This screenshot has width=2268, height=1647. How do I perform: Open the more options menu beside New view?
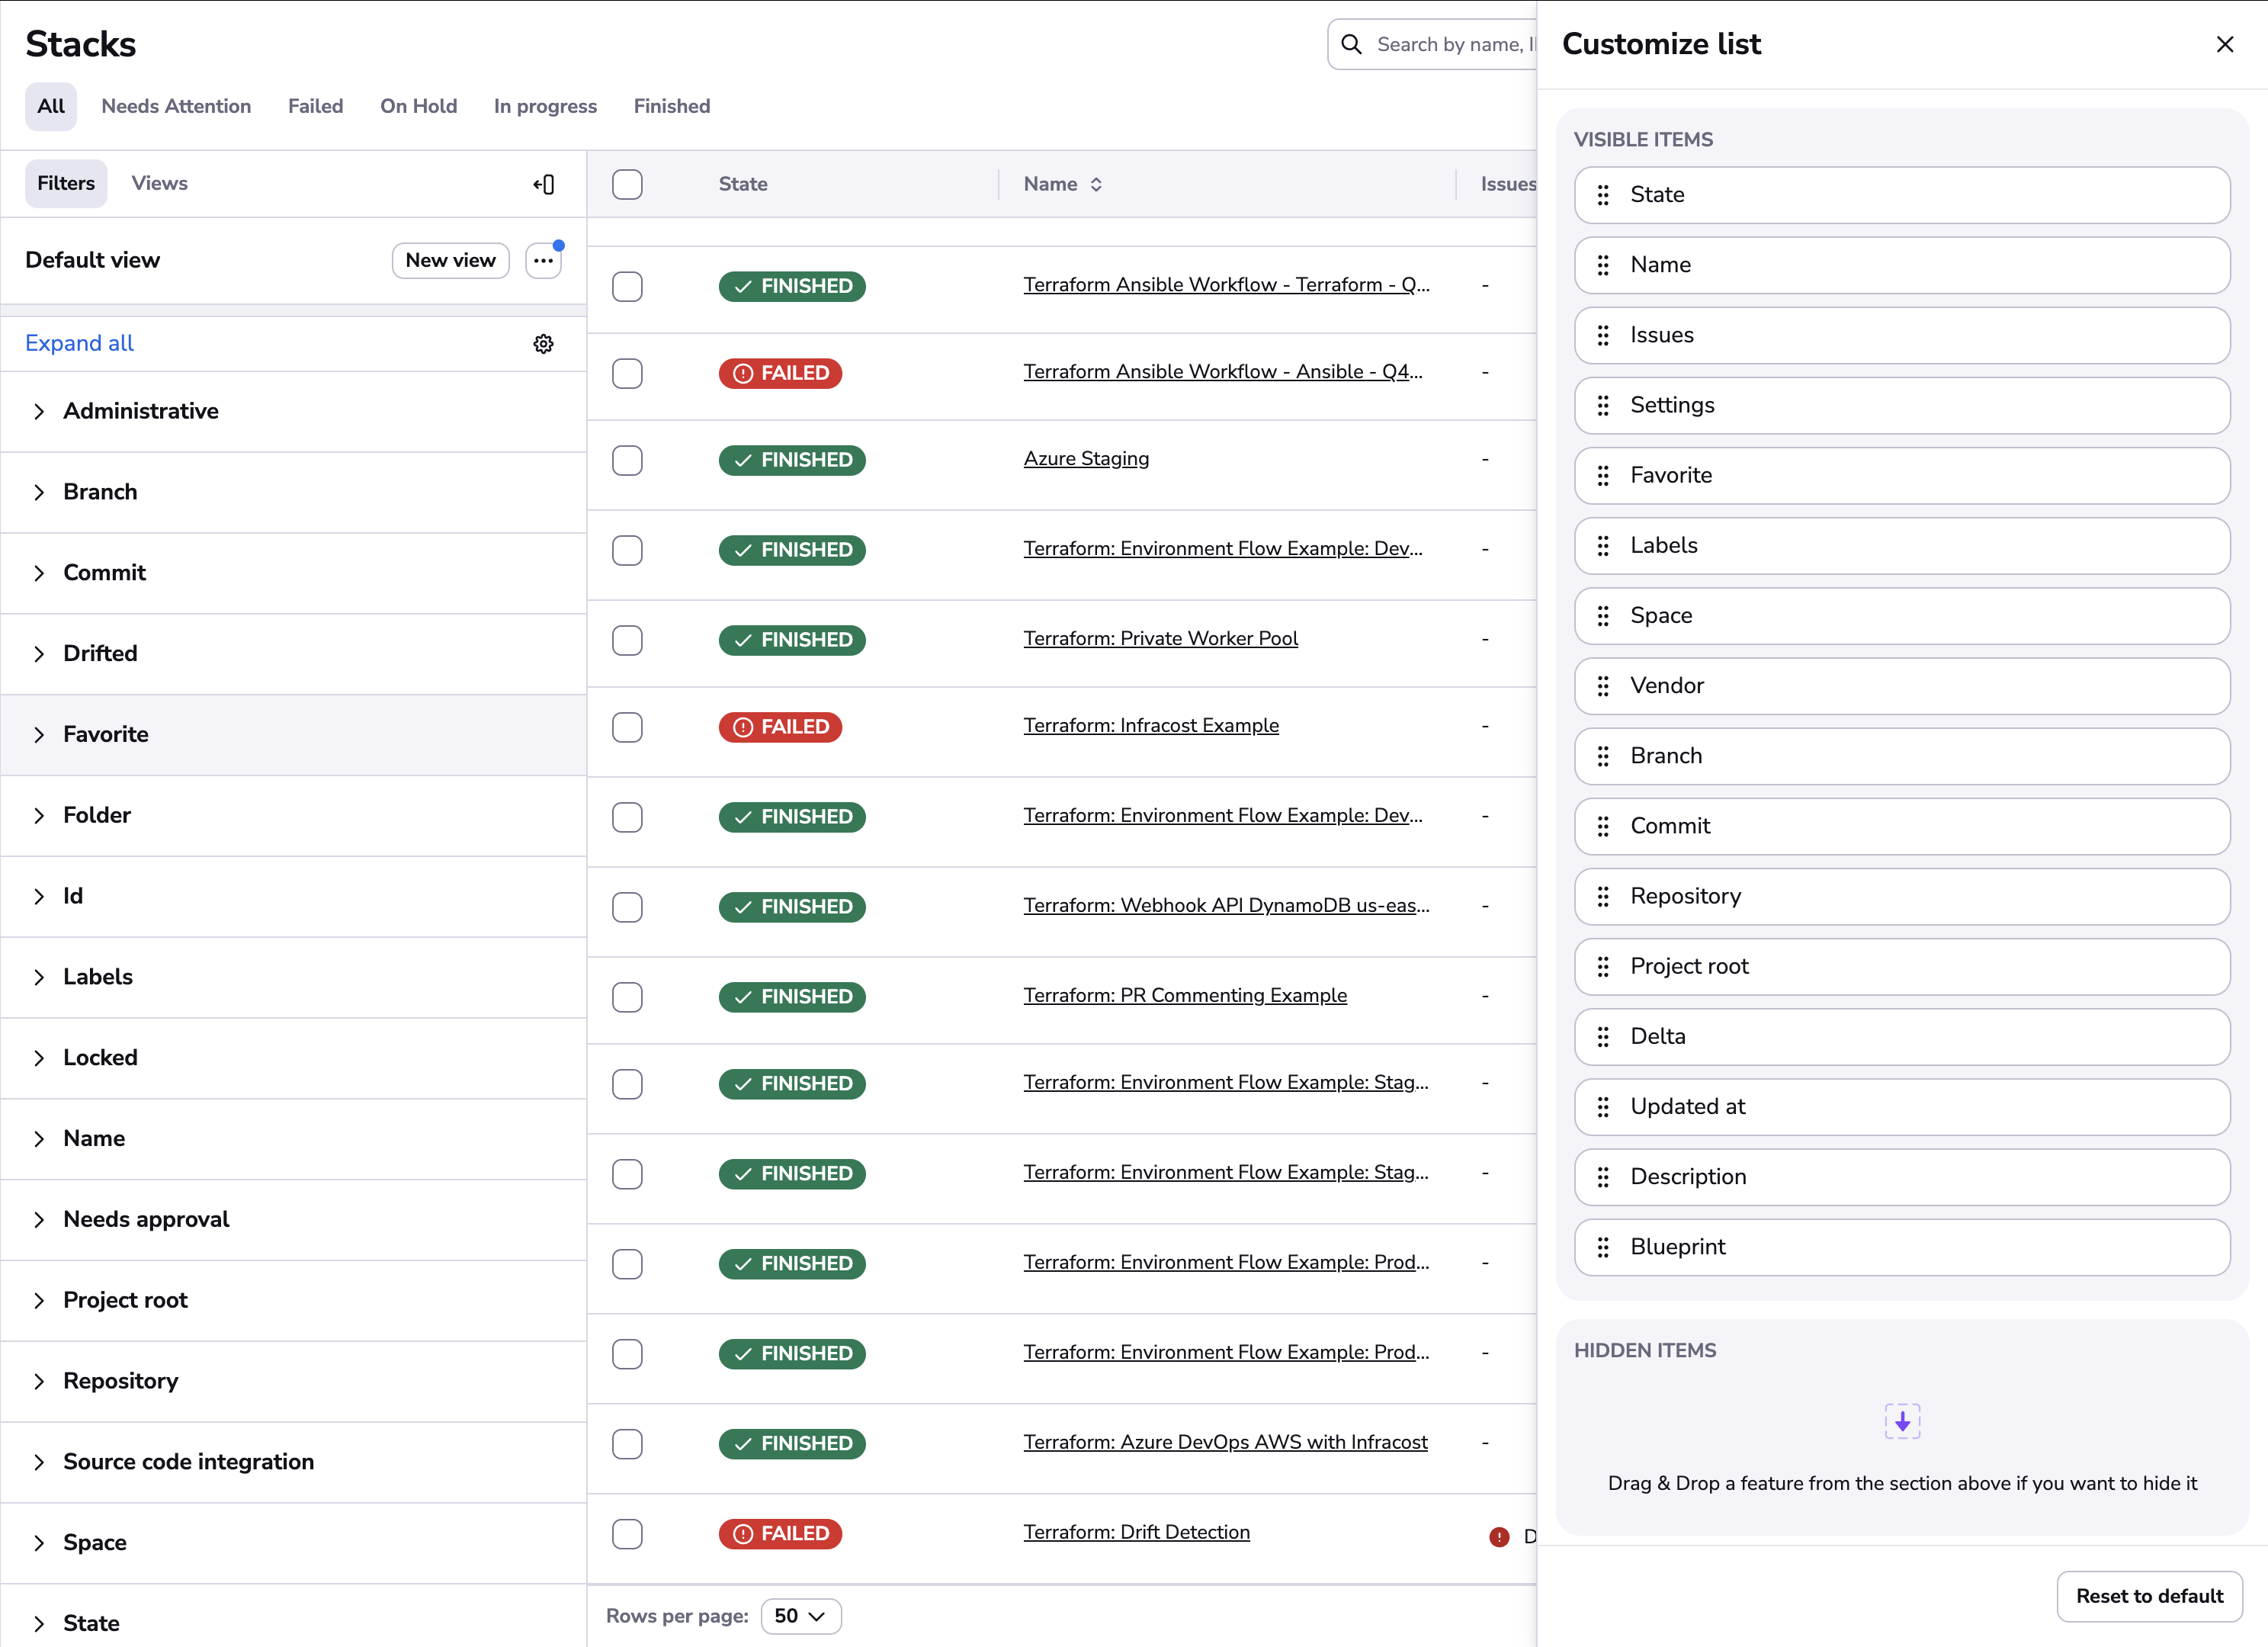(543, 260)
